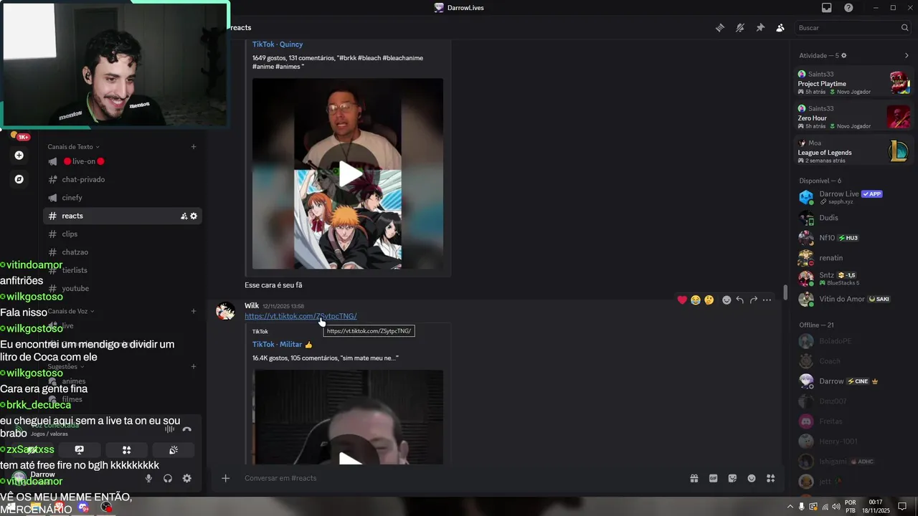Reply to Wilk's message arrow

[740, 300]
